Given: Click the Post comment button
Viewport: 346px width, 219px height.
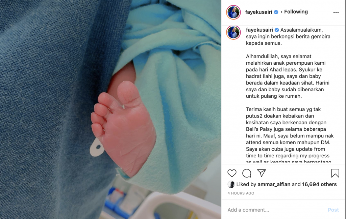Looking at the screenshot, I should pyautogui.click(x=333, y=210).
